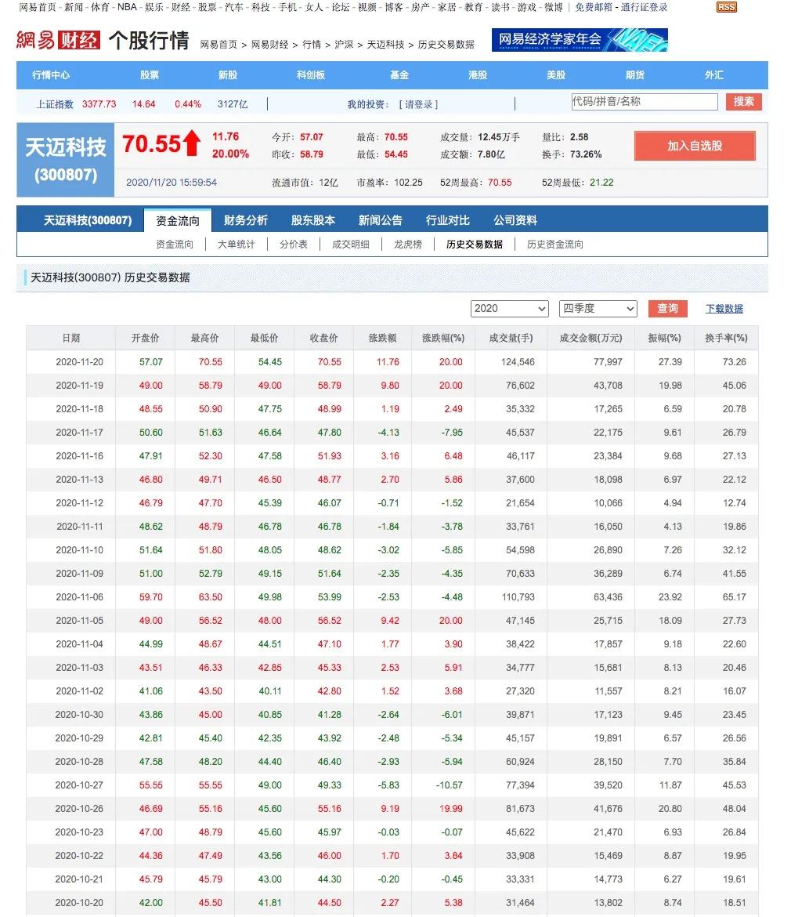Open the 基金 nav item

tap(399, 75)
